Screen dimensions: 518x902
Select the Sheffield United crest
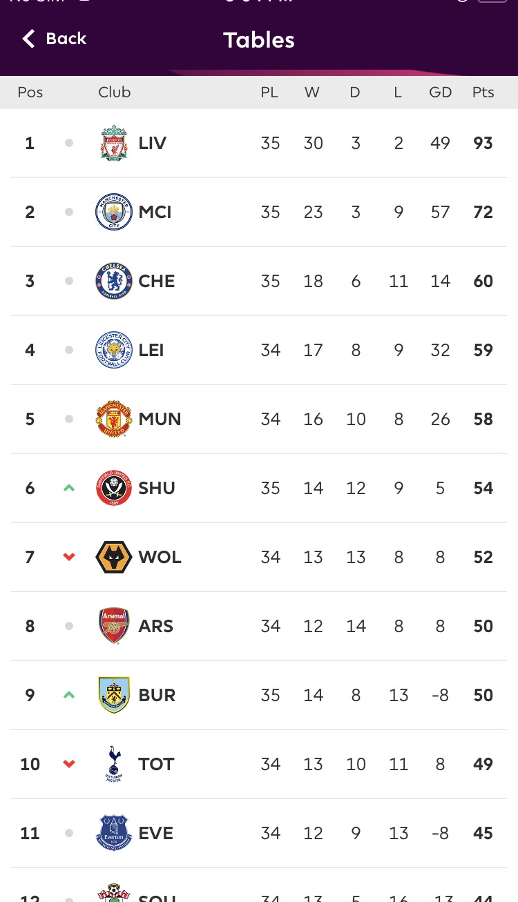click(x=114, y=488)
